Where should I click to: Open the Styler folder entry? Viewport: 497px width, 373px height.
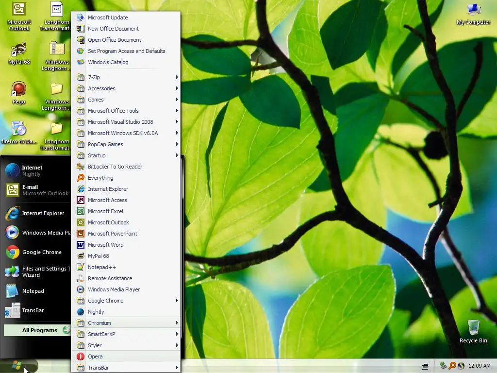click(126, 345)
